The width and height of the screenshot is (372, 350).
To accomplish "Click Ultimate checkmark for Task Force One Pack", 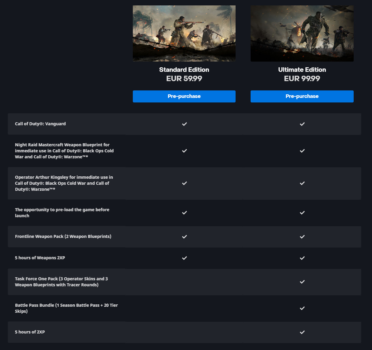I will 302,282.
